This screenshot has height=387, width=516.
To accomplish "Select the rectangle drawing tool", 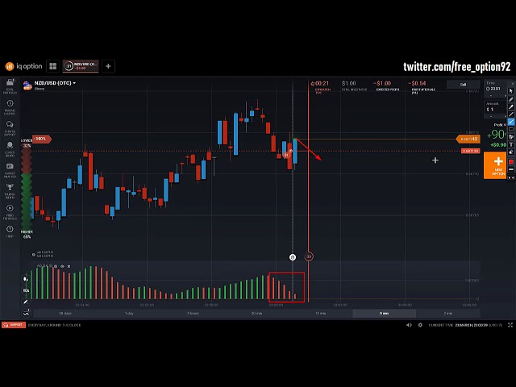I will pos(511,129).
